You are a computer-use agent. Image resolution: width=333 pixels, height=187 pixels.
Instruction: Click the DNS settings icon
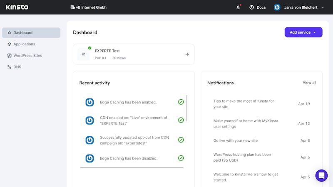9,67
